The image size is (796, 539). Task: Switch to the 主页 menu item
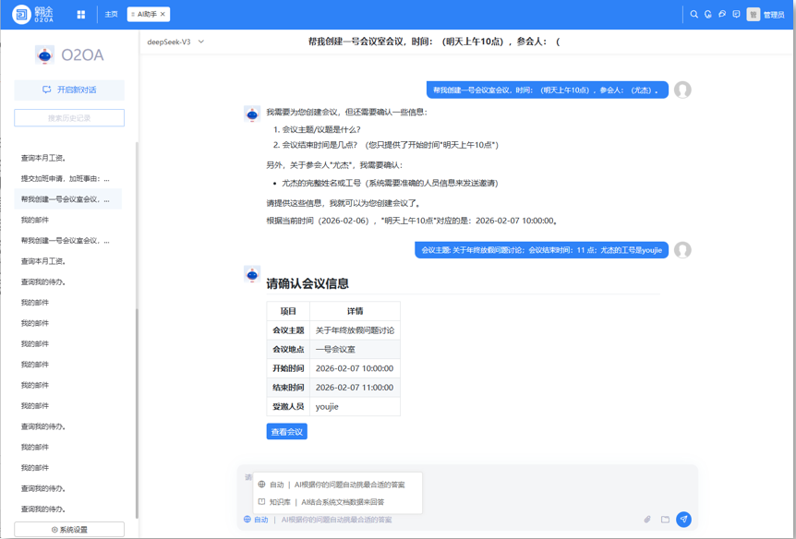110,14
